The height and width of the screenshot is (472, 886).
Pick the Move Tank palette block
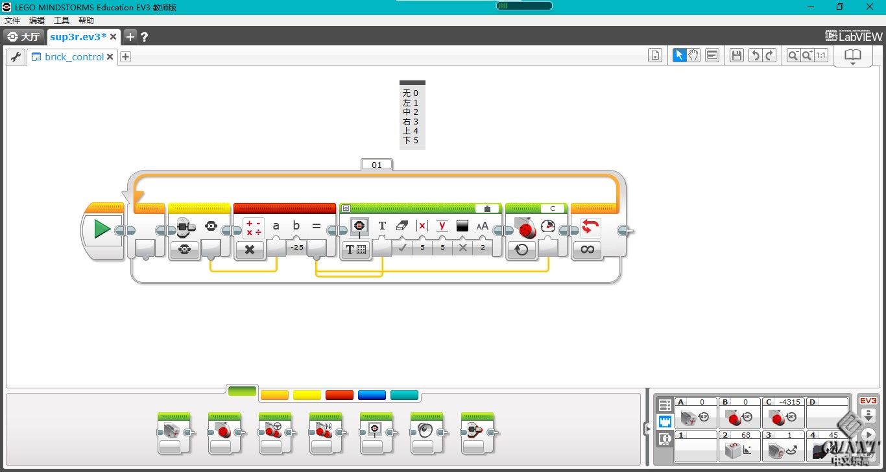[x=326, y=432]
